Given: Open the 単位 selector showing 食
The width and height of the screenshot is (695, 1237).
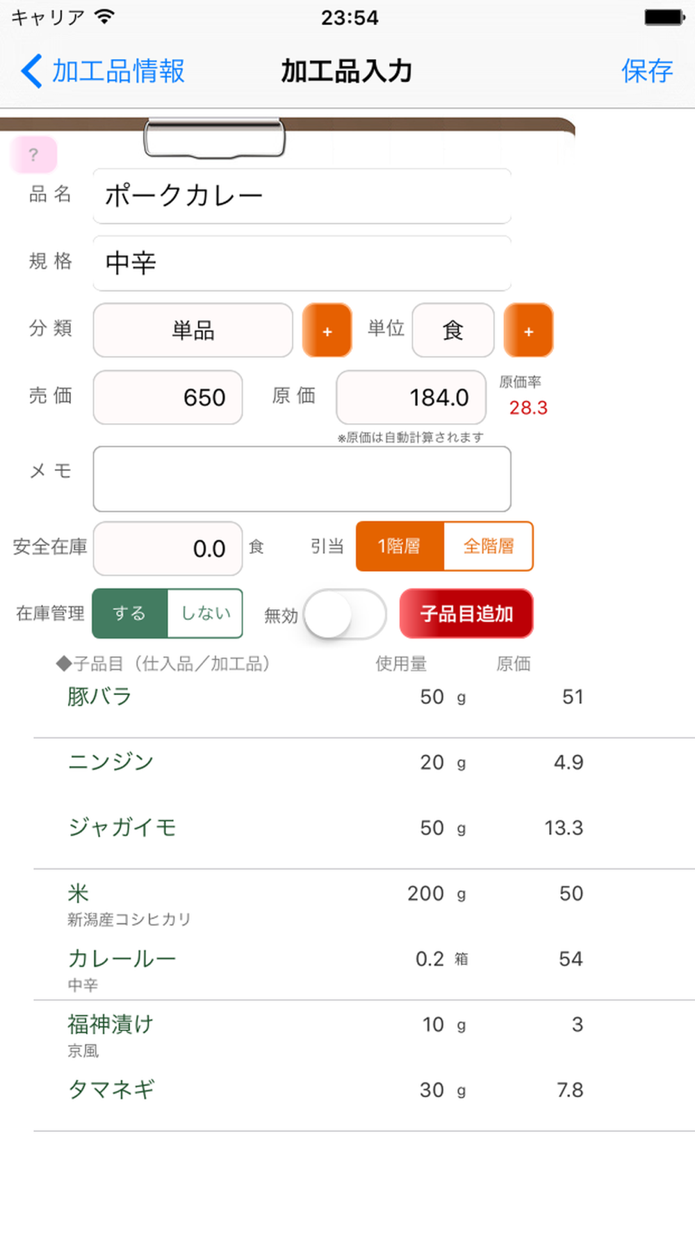Looking at the screenshot, I should coord(452,330).
